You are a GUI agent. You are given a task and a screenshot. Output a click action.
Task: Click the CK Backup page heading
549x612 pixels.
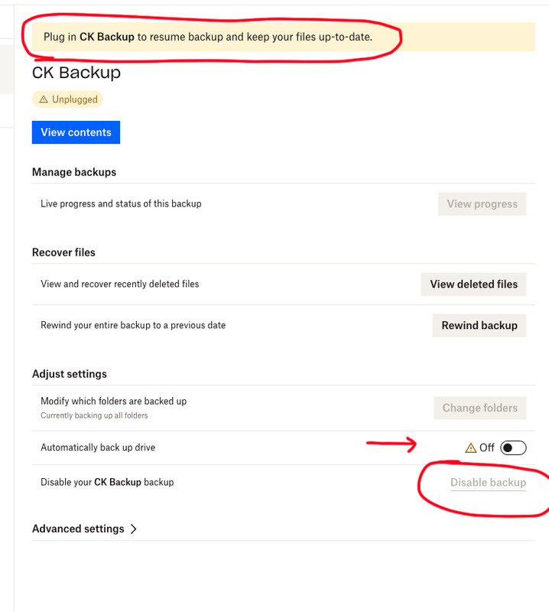pos(76,73)
